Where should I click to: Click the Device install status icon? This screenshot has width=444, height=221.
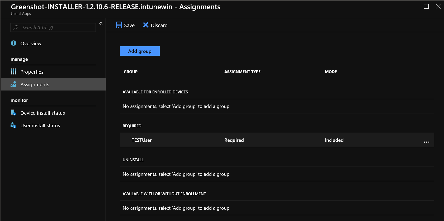point(13,113)
